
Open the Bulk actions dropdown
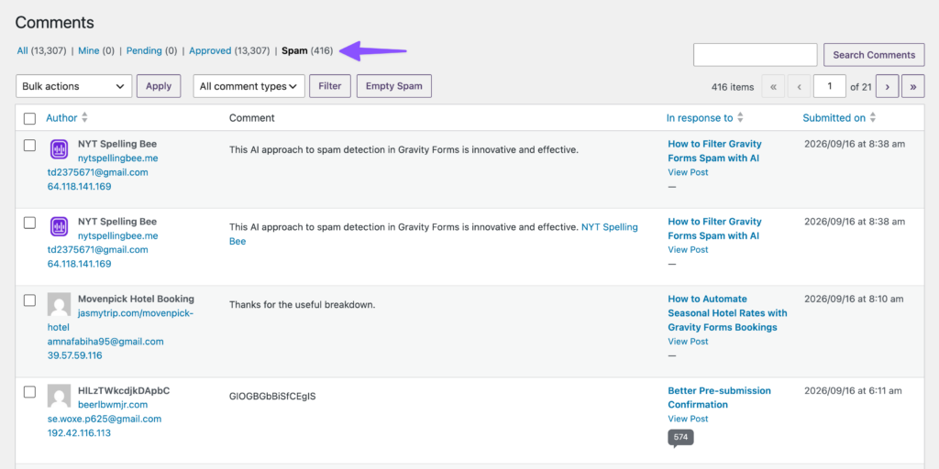point(73,86)
